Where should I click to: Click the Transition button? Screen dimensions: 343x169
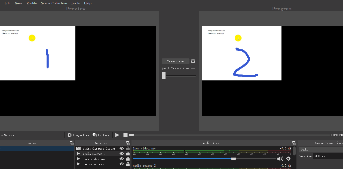[x=175, y=61]
